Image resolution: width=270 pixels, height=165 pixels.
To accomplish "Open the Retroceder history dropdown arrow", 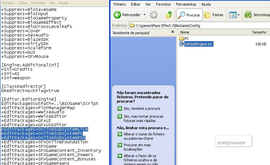I will (x=144, y=15).
